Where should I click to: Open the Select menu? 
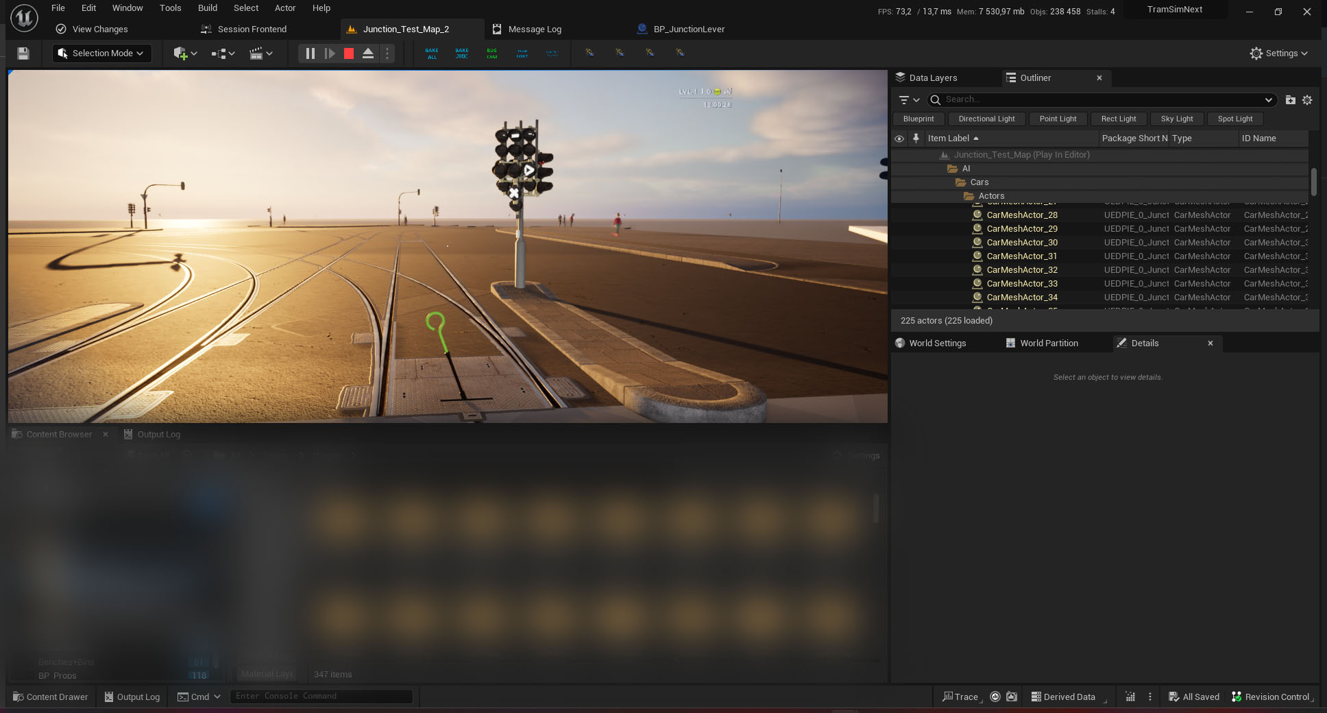tap(246, 8)
